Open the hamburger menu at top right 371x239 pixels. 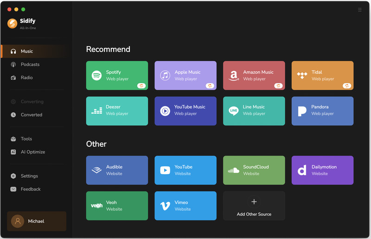(360, 10)
